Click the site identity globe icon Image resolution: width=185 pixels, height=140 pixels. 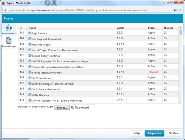[5, 10]
